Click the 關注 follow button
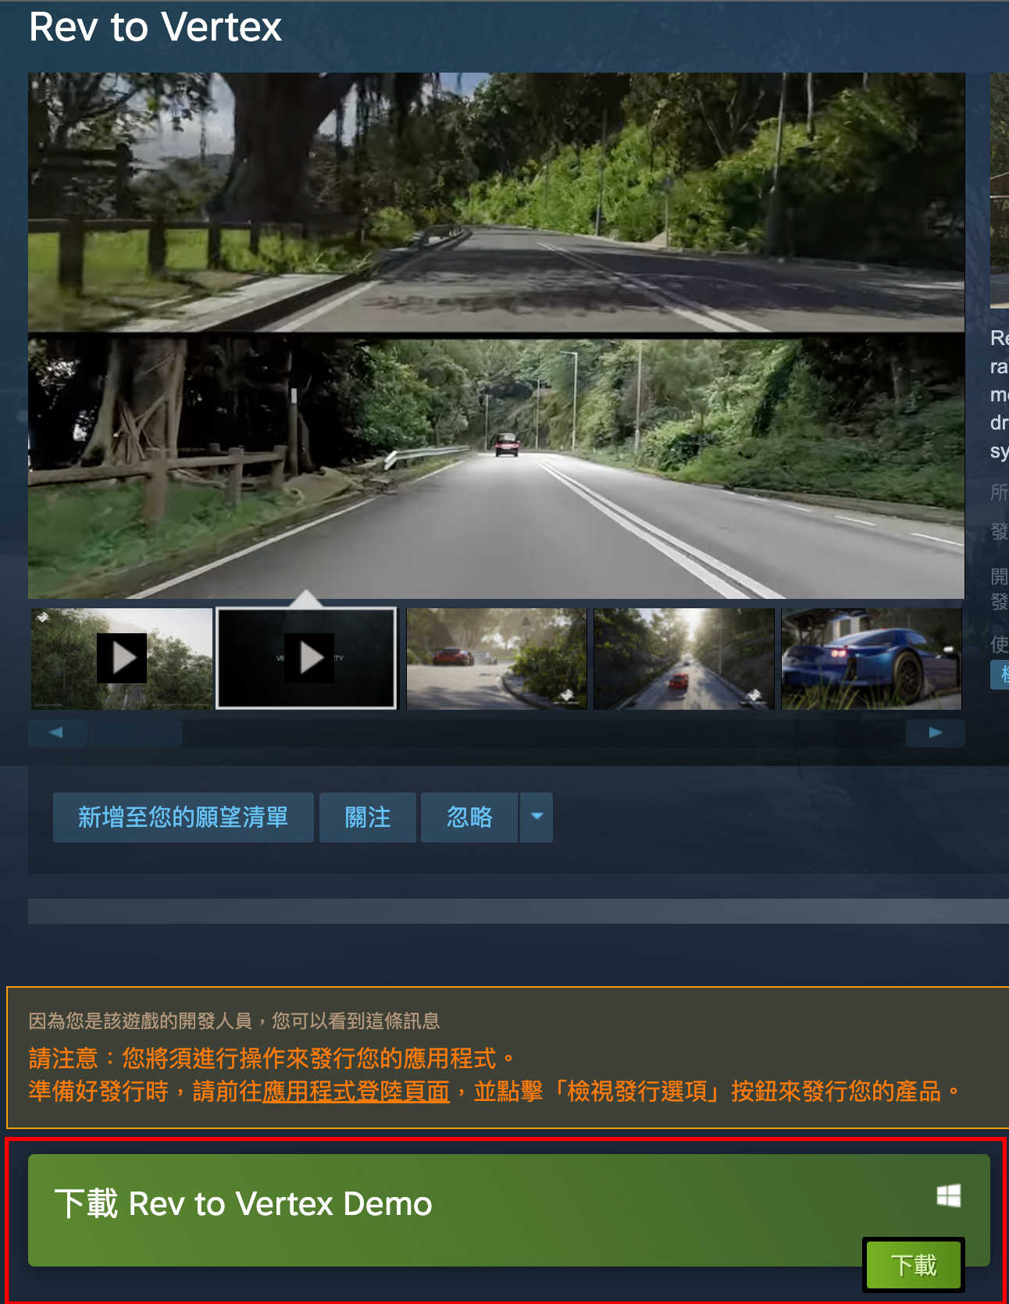This screenshot has width=1009, height=1304. coord(368,817)
